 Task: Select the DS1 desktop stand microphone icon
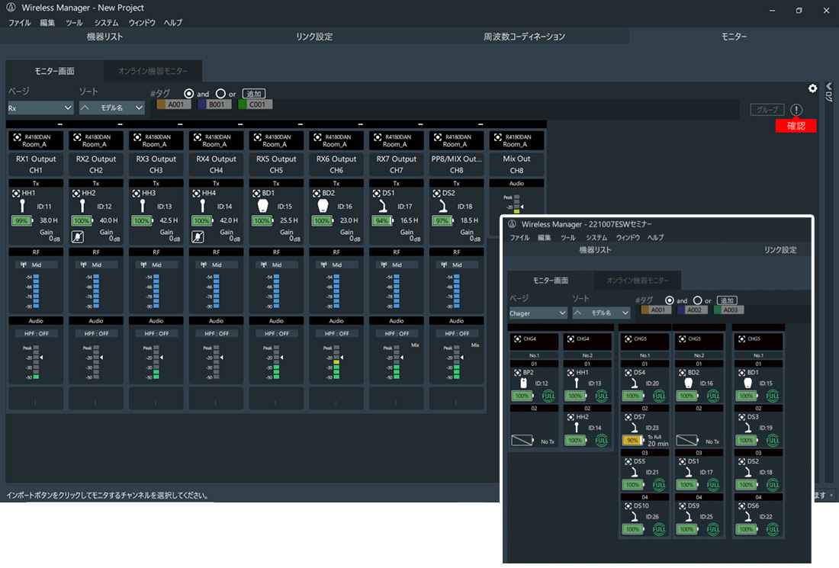(x=383, y=207)
